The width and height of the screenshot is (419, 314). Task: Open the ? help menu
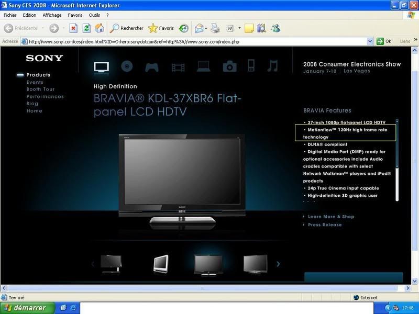[x=107, y=15]
